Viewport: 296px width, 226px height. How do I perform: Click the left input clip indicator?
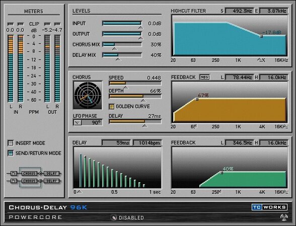tap(11, 24)
